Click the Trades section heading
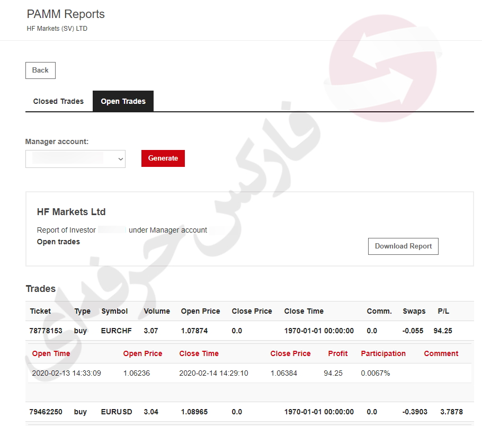The width and height of the screenshot is (482, 426). [x=41, y=289]
